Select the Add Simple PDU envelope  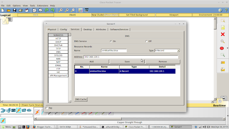(x=223, y=63)
